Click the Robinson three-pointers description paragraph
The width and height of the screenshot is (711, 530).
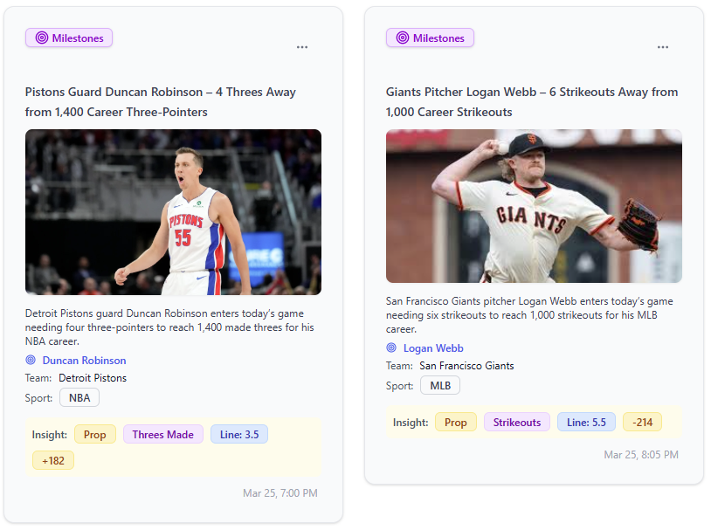click(x=169, y=327)
